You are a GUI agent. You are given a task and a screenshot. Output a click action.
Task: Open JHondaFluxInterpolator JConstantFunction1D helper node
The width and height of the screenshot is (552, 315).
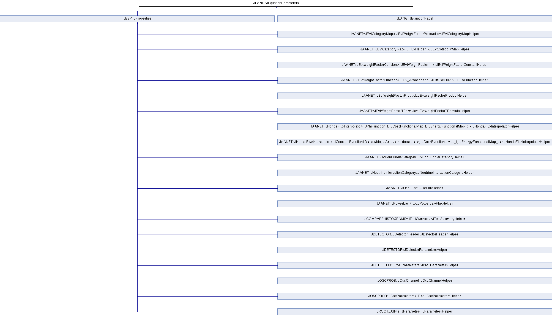point(414,142)
